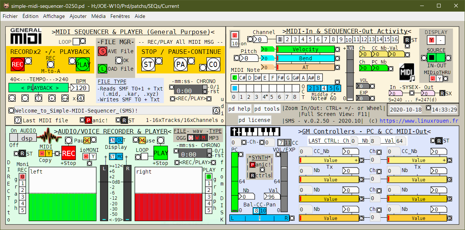
Task: Select MIDI channel 16 radio box
Action: click(394, 39)
